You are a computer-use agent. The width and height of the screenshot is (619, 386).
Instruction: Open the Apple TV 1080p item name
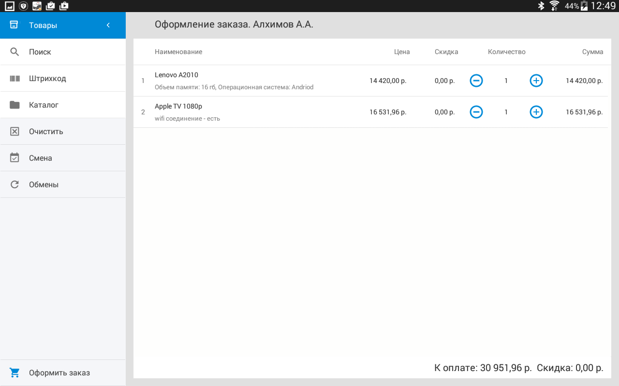(178, 106)
